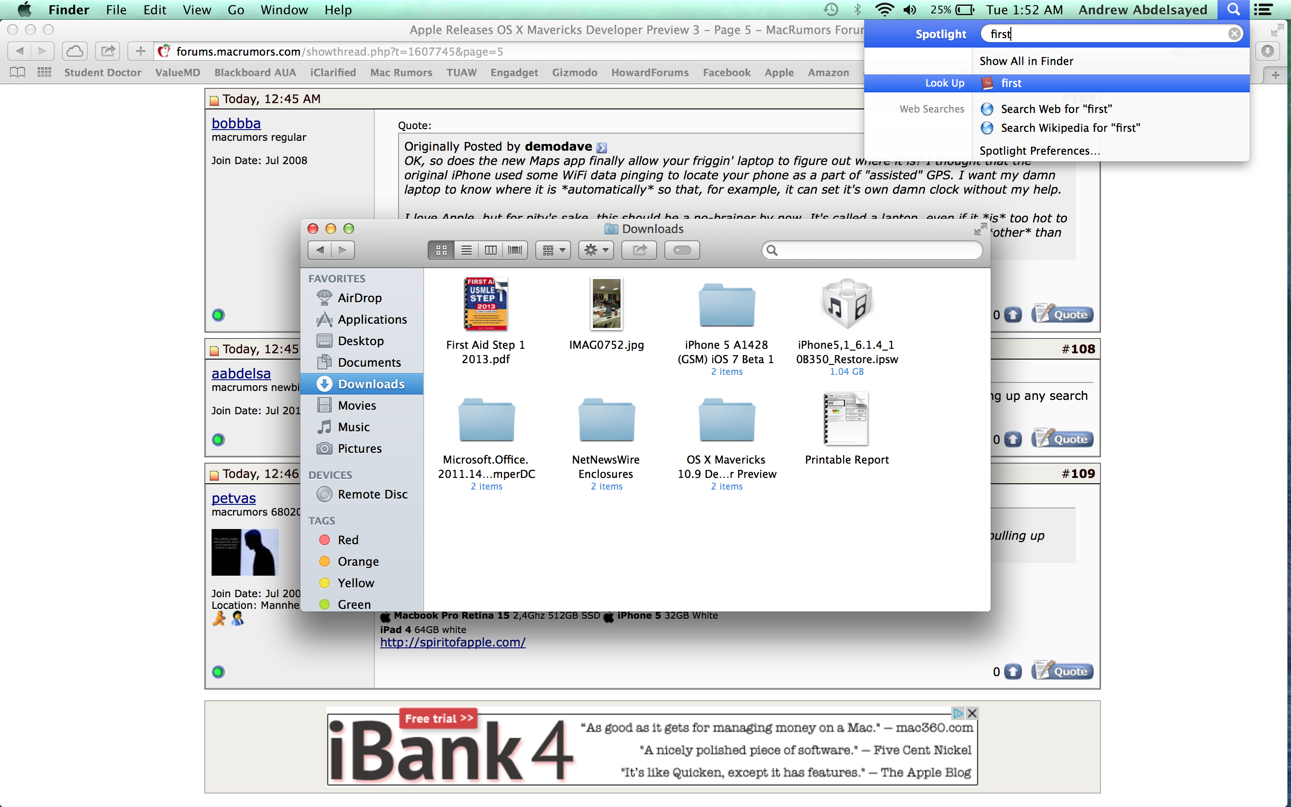
Task: Click the Finder window search field
Action: 872,250
